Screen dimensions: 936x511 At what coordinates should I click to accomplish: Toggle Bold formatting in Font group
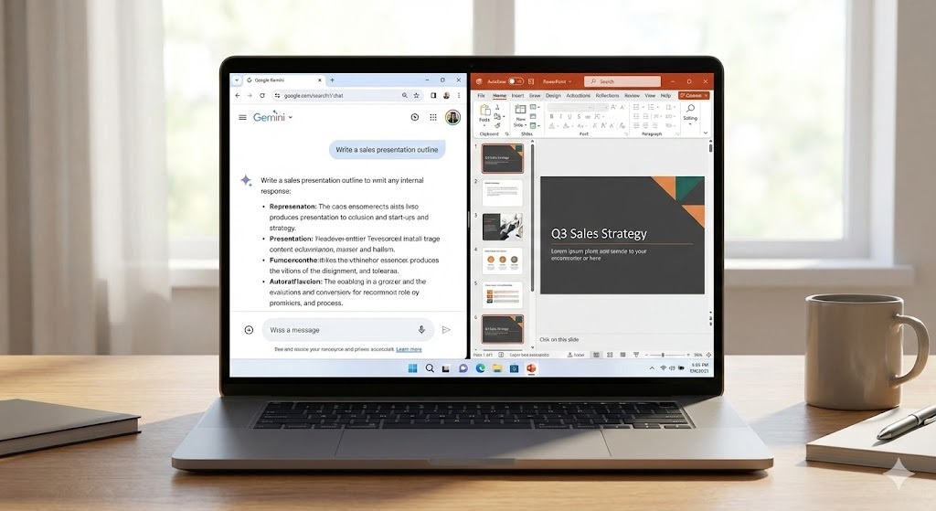click(551, 118)
